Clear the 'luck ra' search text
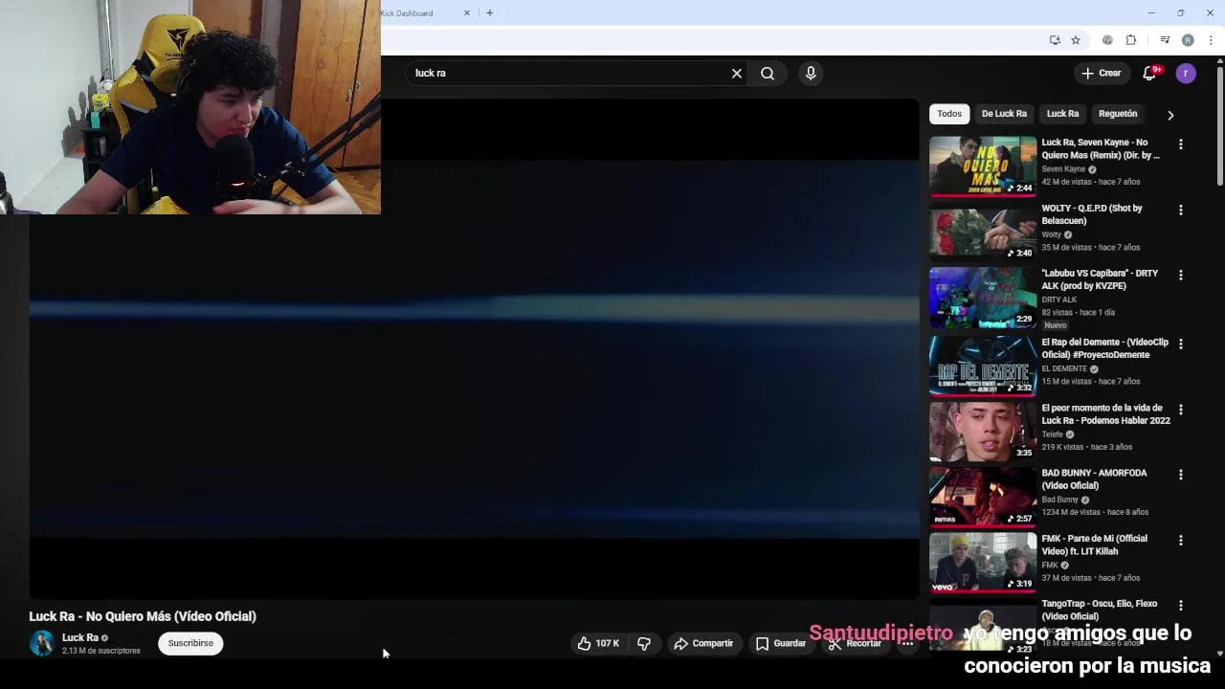Viewport: 1225px width, 689px height. tap(737, 73)
